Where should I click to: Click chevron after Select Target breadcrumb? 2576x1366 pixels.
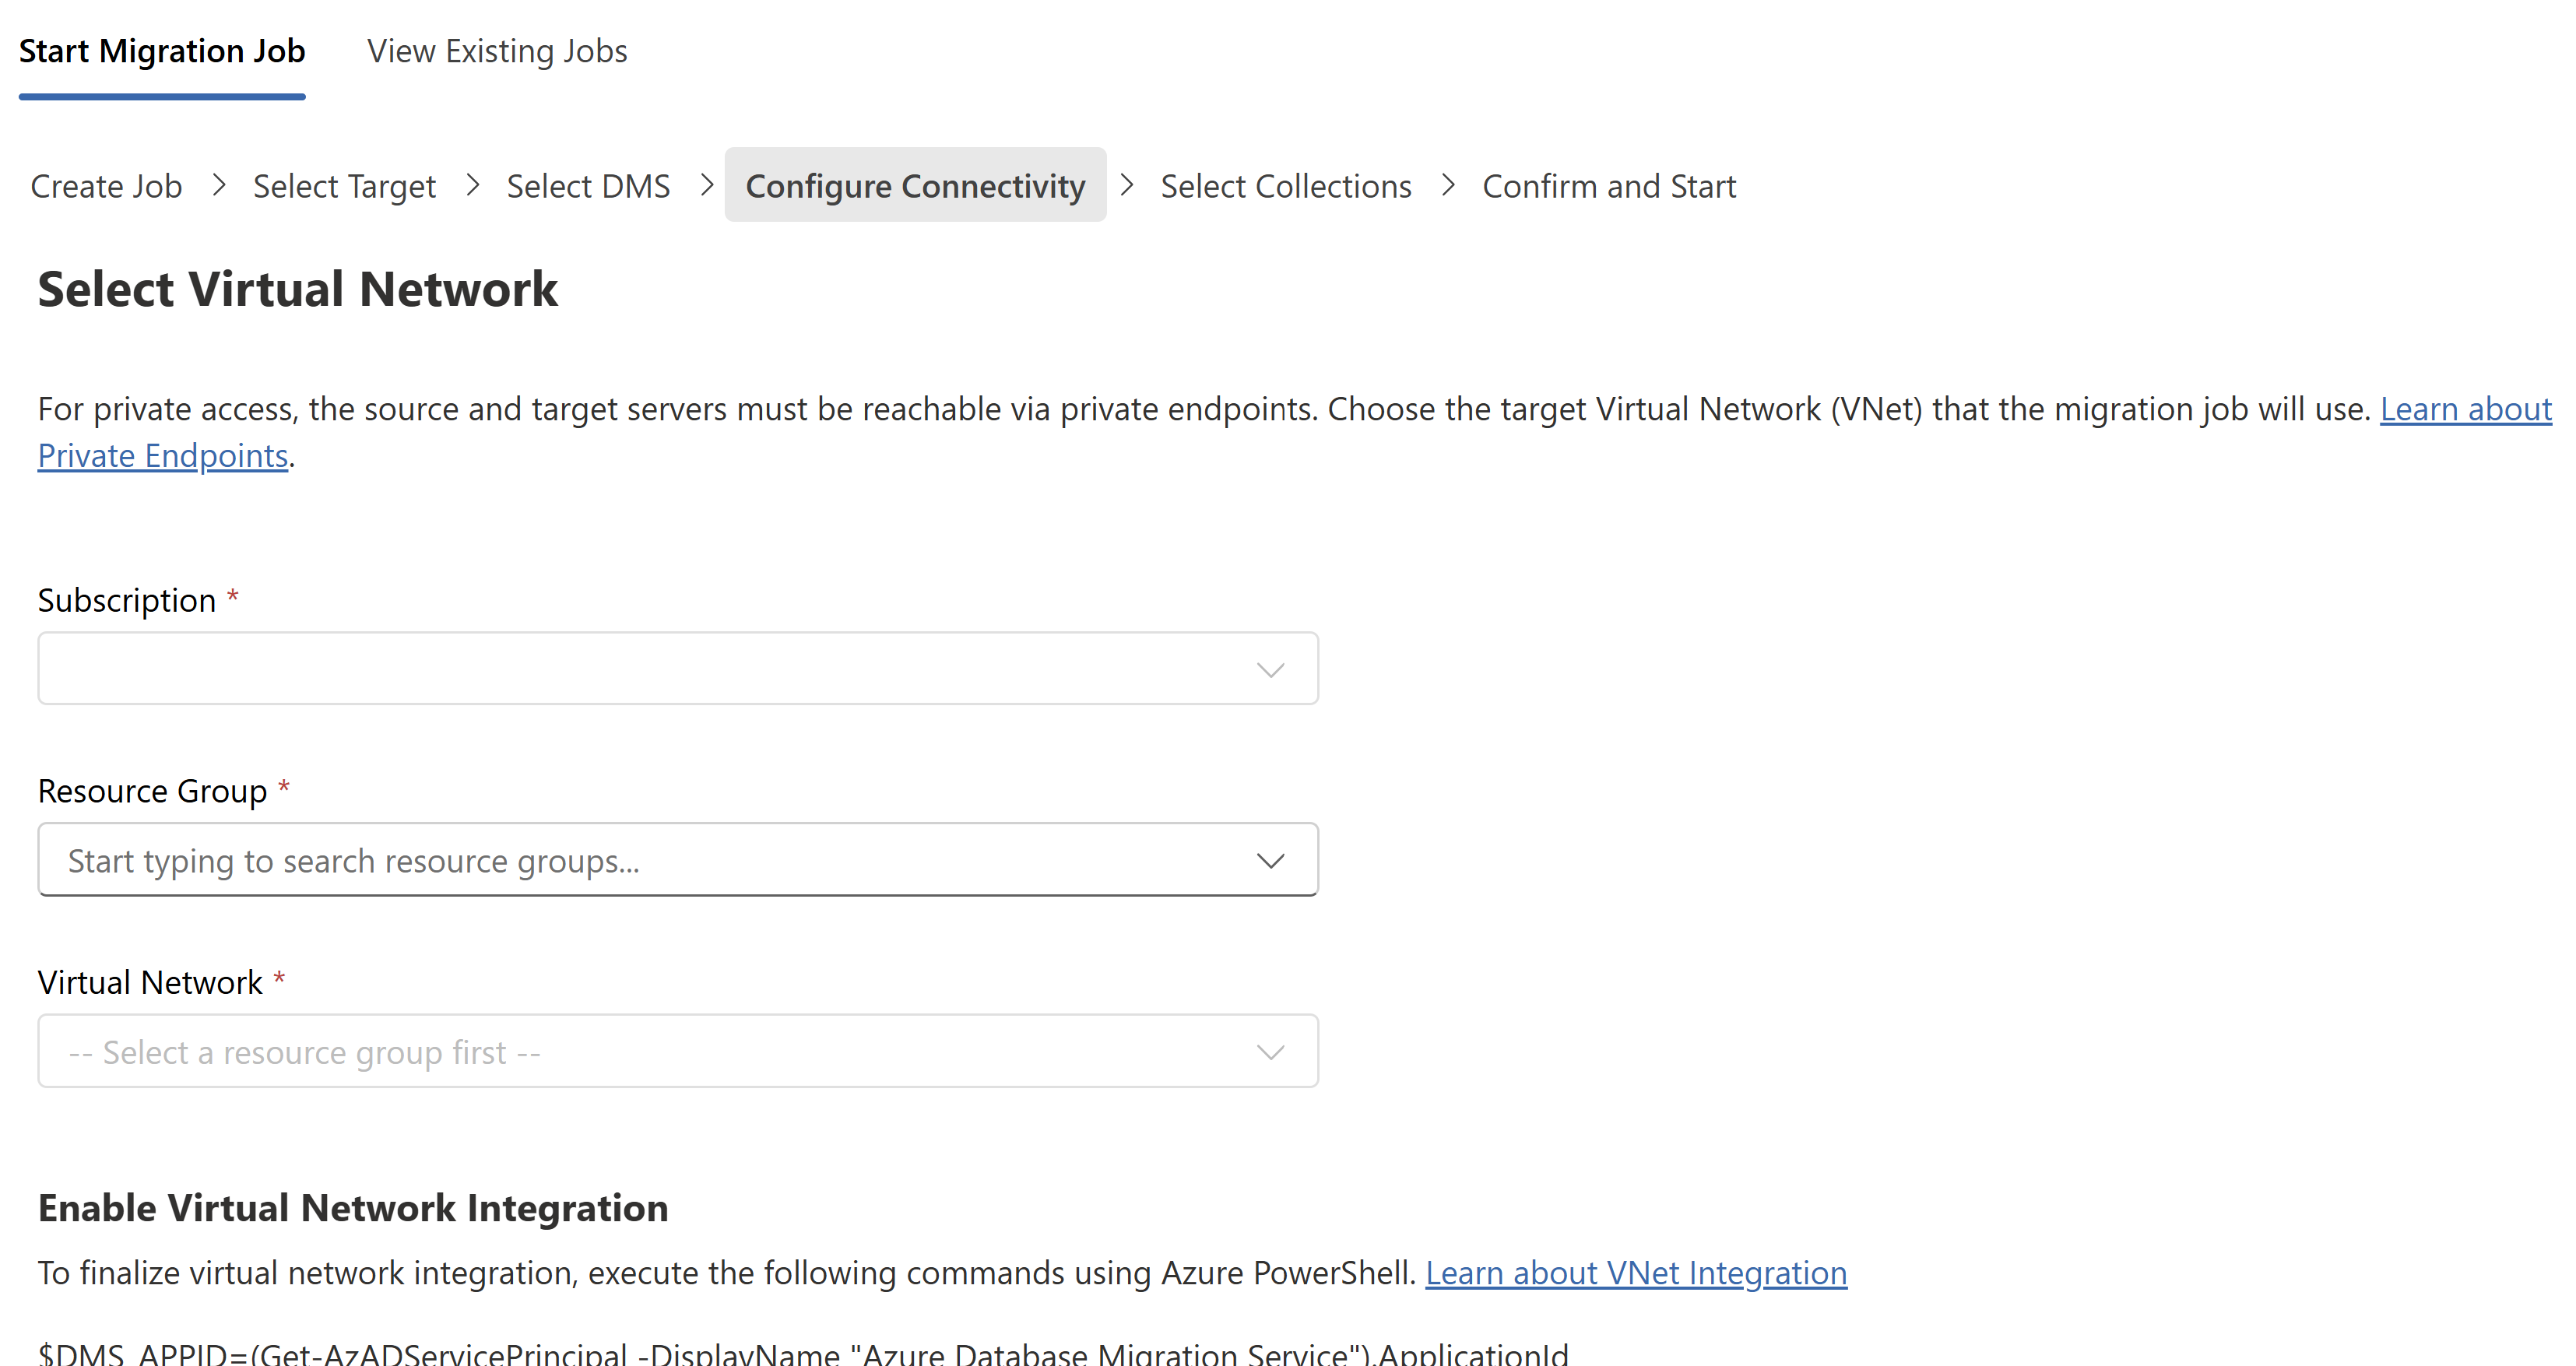[473, 185]
